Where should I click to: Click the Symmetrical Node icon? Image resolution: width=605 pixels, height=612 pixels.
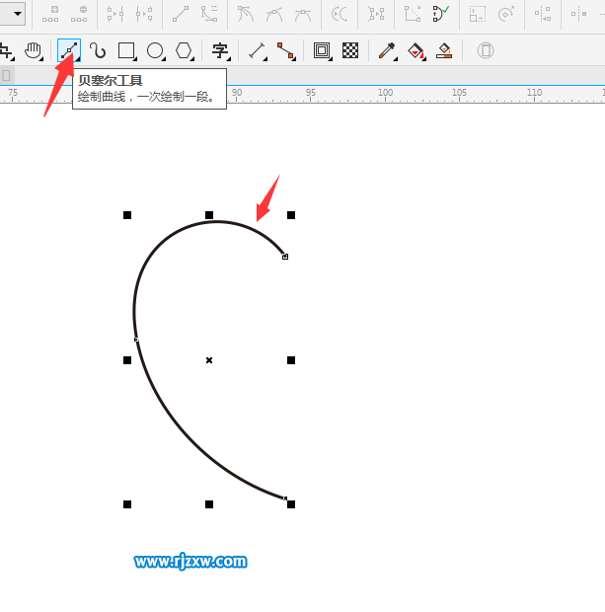(x=303, y=14)
